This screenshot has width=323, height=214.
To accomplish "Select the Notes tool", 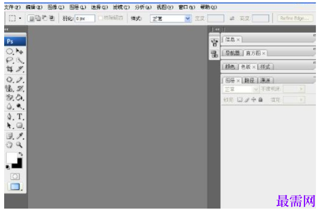I will click(10, 136).
